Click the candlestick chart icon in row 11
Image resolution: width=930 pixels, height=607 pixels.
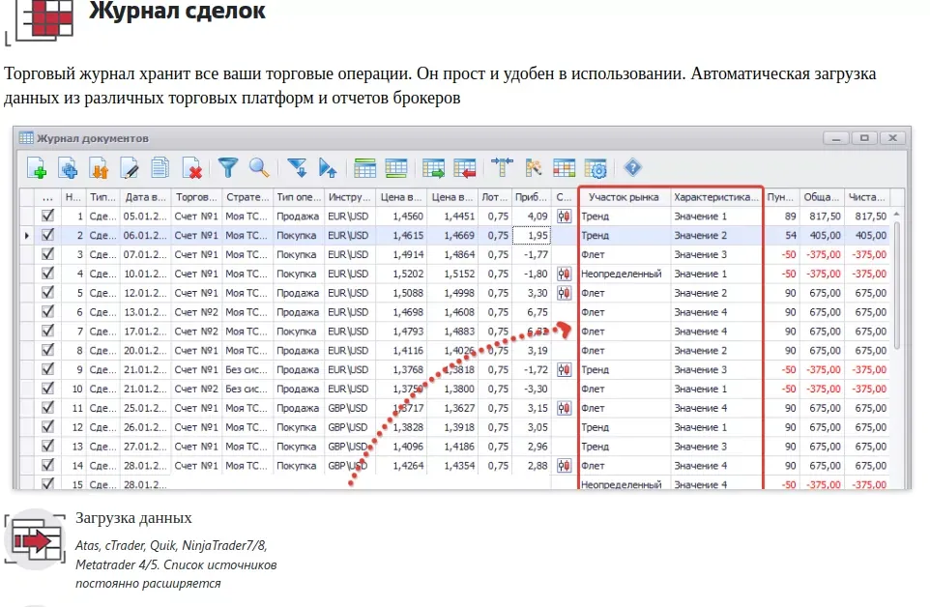pyautogui.click(x=564, y=408)
